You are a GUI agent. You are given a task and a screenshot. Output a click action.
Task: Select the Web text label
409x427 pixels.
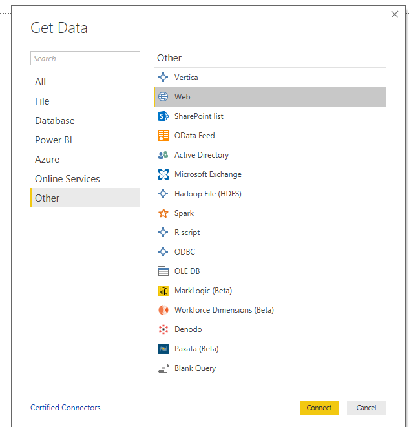pyautogui.click(x=182, y=97)
